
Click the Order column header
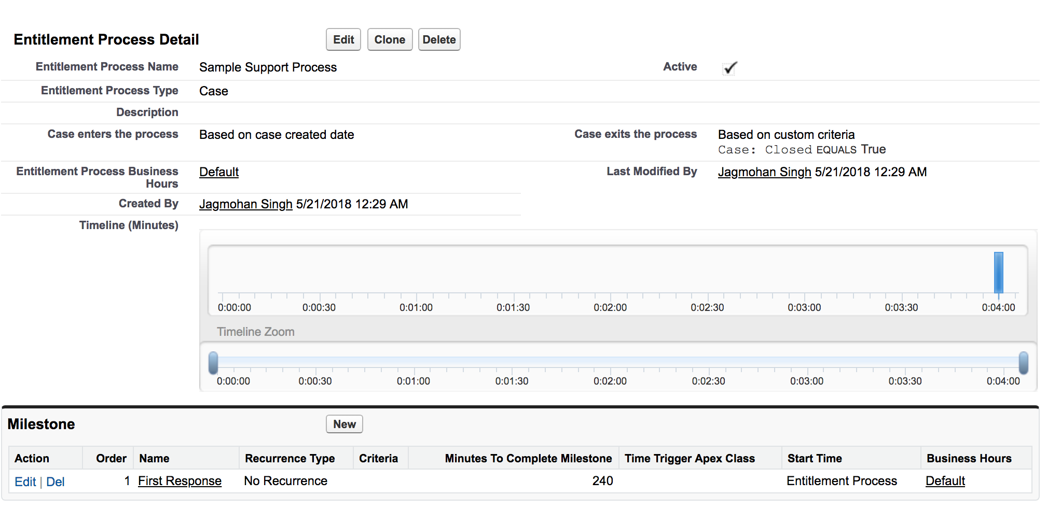tap(111, 459)
